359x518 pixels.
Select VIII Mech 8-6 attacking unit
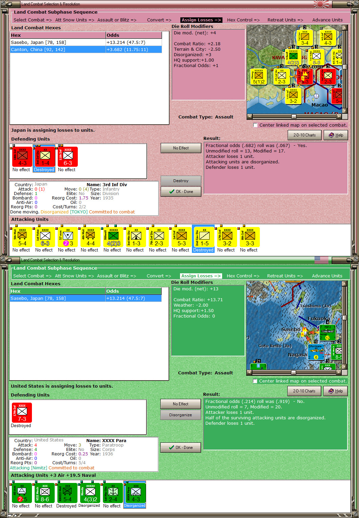coord(44,493)
